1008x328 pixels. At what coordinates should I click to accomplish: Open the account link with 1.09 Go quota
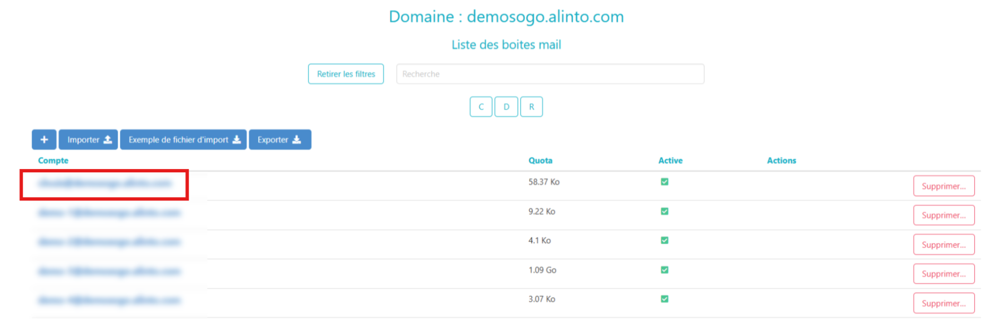tap(109, 271)
